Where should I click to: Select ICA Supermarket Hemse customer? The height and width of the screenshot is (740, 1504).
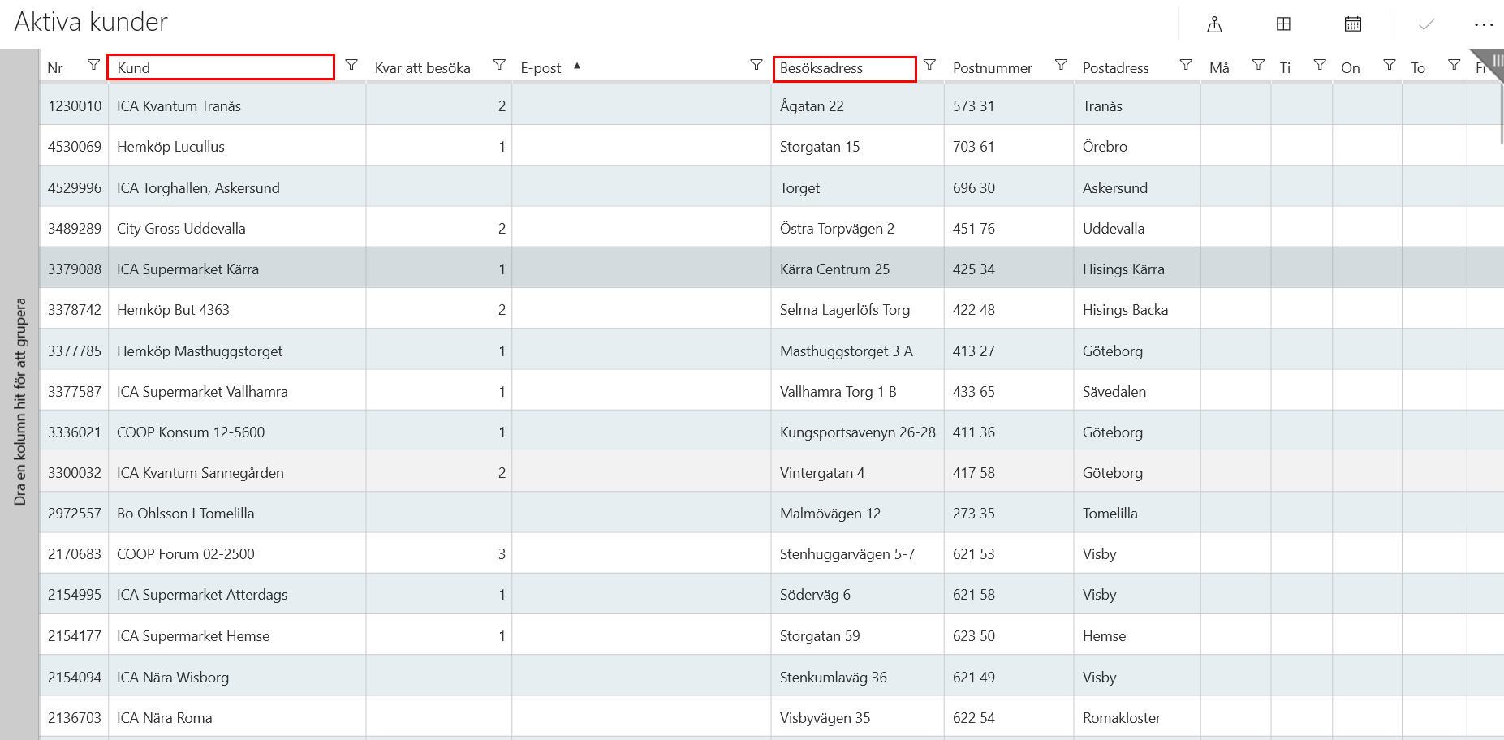[193, 636]
